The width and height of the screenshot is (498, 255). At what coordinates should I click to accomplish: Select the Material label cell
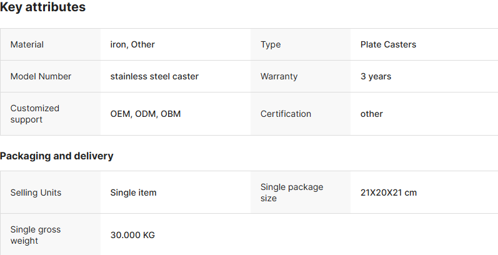click(51, 44)
